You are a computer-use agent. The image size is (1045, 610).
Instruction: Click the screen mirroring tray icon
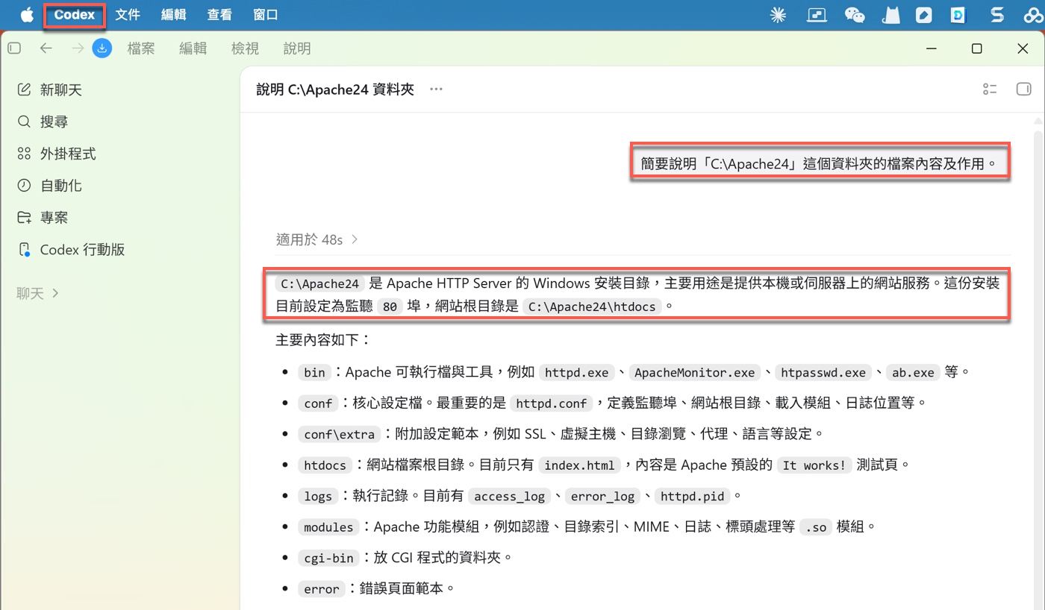click(x=816, y=15)
